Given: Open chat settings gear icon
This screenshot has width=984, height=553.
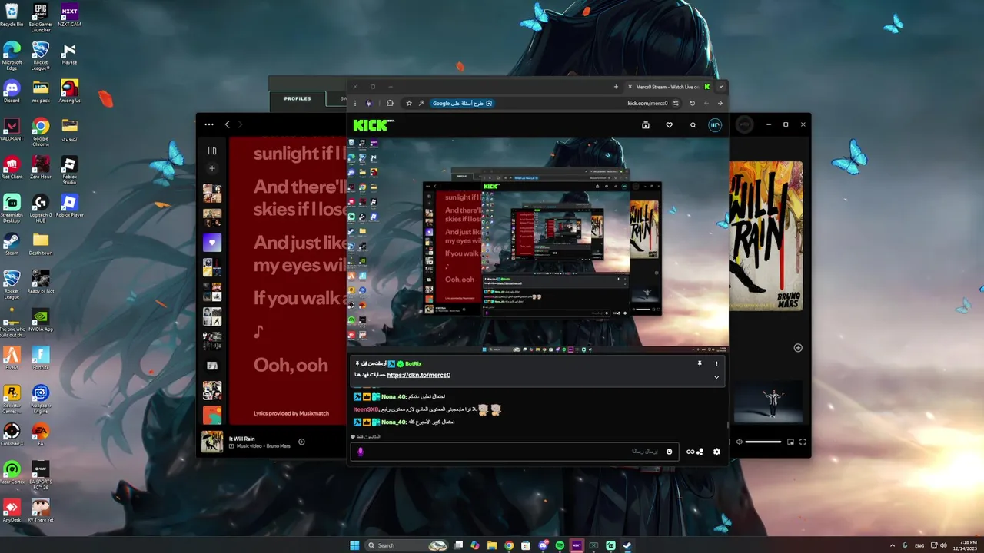Looking at the screenshot, I should point(716,452).
